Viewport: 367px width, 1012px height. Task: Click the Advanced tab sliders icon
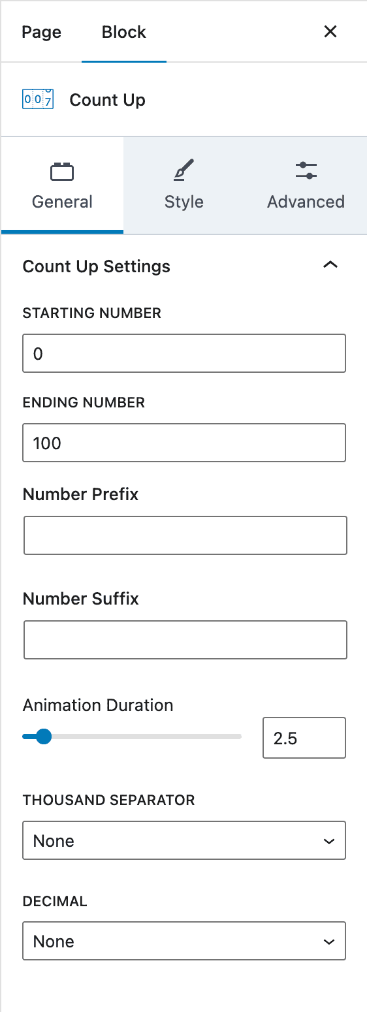click(306, 171)
